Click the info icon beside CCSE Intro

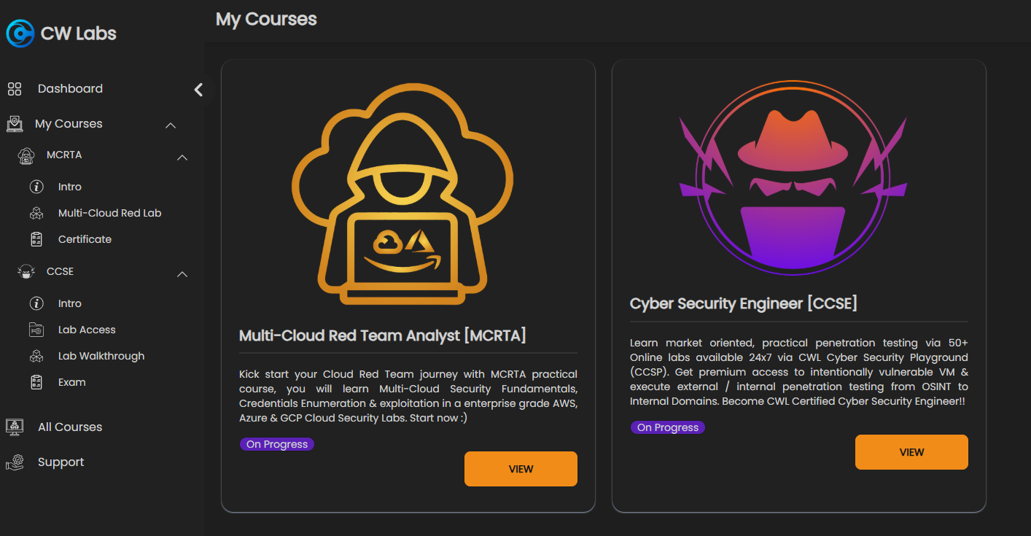click(36, 303)
